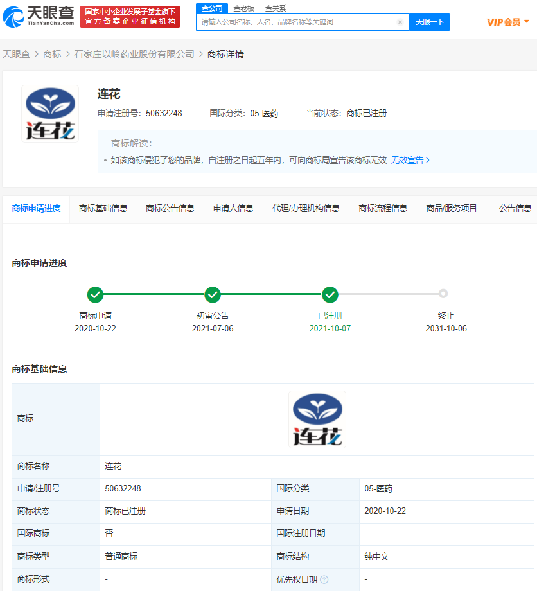This screenshot has height=591, width=537.
Task: Select the search relationships tab
Action: tap(276, 8)
